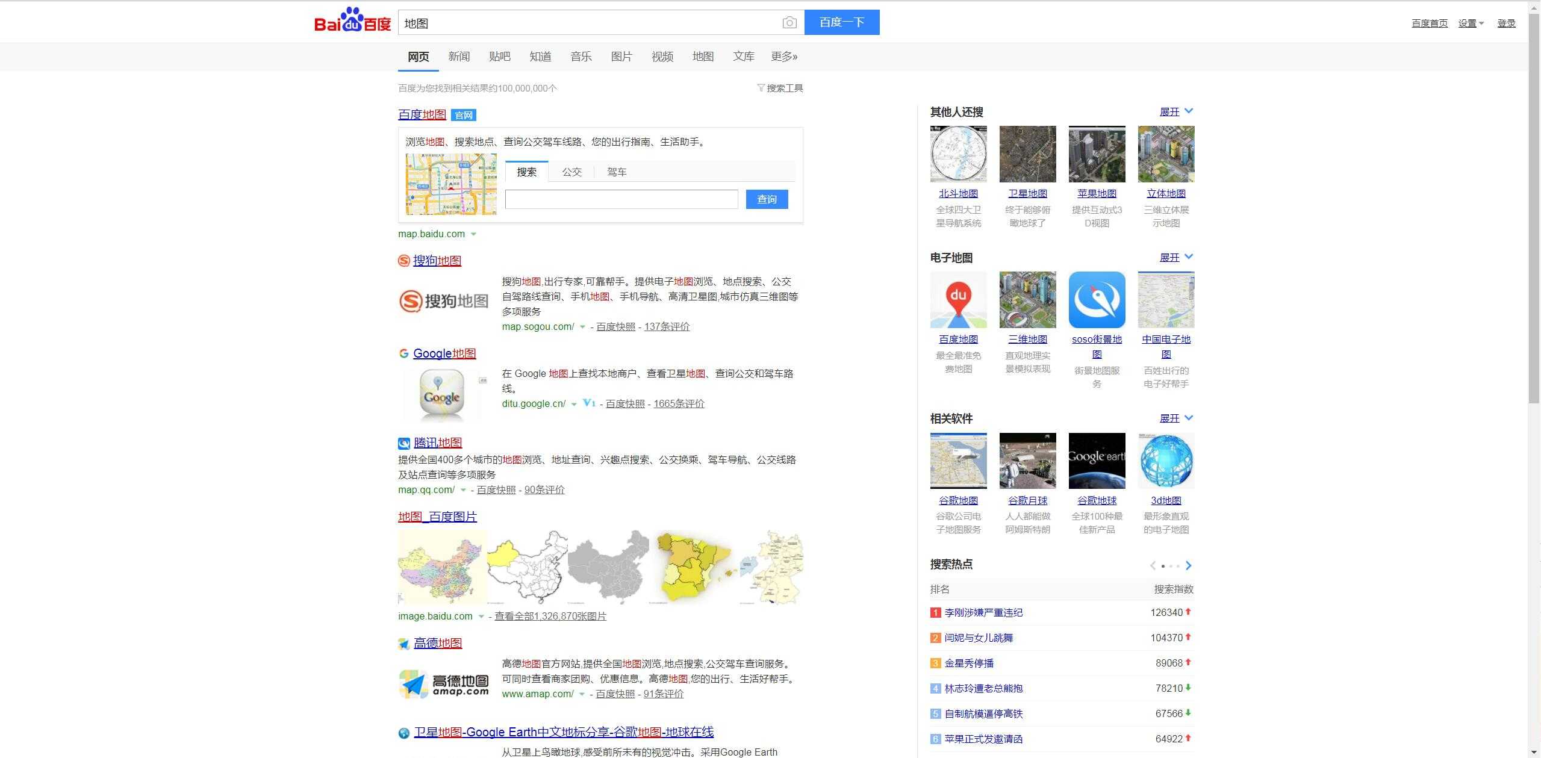Screen dimensions: 1541x758
Task: Click the camera image-search icon
Action: (x=789, y=23)
